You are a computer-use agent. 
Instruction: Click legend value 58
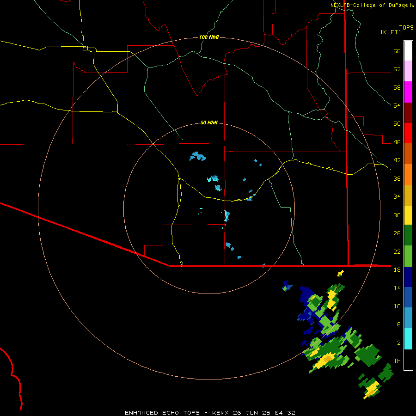pyautogui.click(x=397, y=87)
